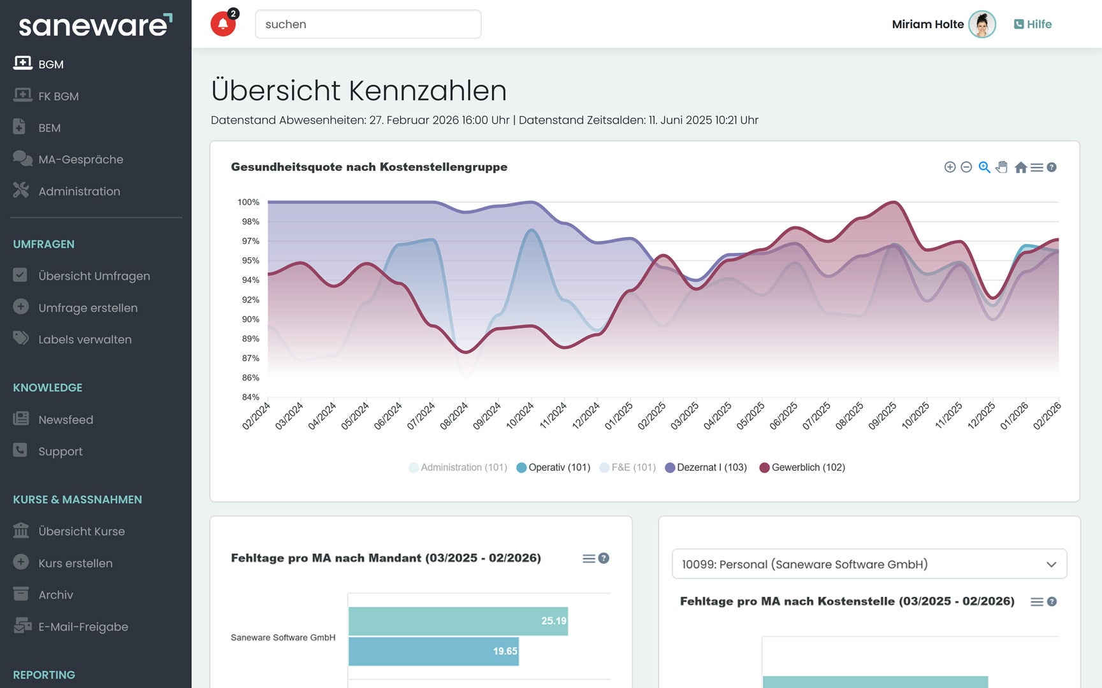Screen dimensions: 1102x688
Task: Focus the suchen search field
Action: click(x=368, y=24)
